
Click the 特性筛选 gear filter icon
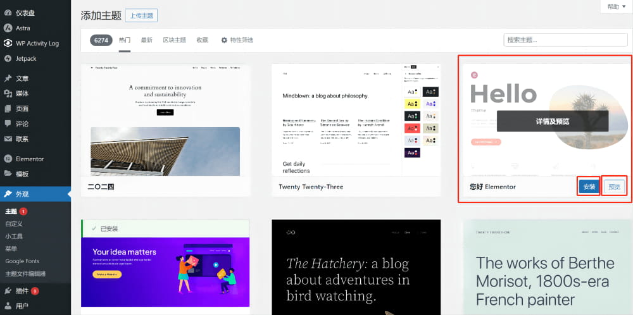pos(224,40)
